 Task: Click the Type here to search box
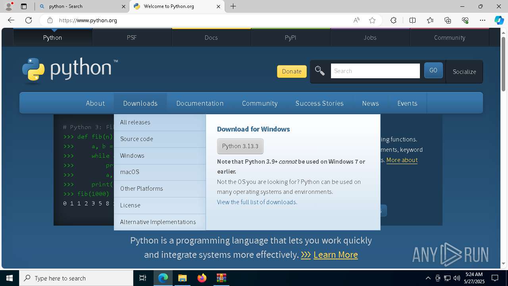pyautogui.click(x=76, y=278)
